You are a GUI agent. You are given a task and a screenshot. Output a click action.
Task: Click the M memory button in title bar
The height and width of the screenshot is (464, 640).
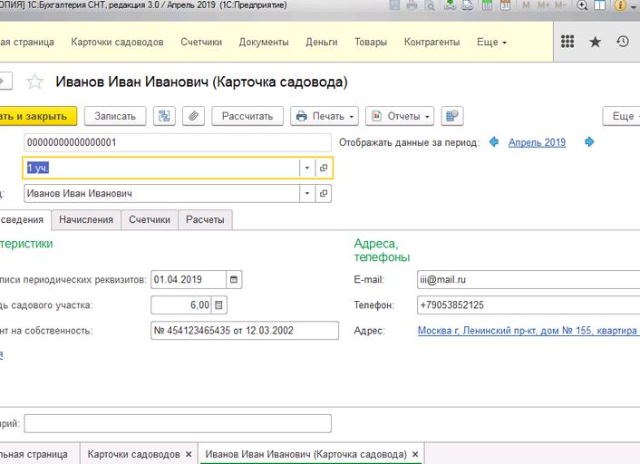point(526,5)
